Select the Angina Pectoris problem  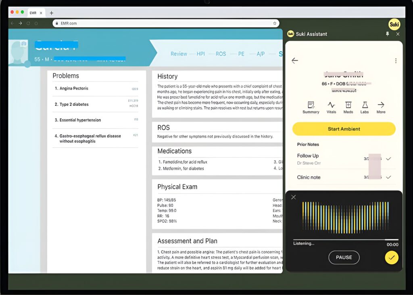(95, 88)
